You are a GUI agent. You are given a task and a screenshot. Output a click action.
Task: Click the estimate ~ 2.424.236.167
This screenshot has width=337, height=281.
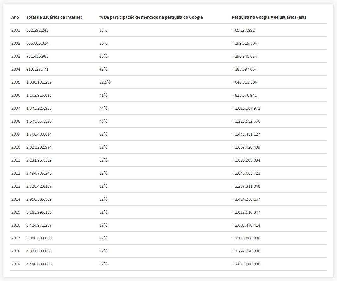(x=246, y=199)
